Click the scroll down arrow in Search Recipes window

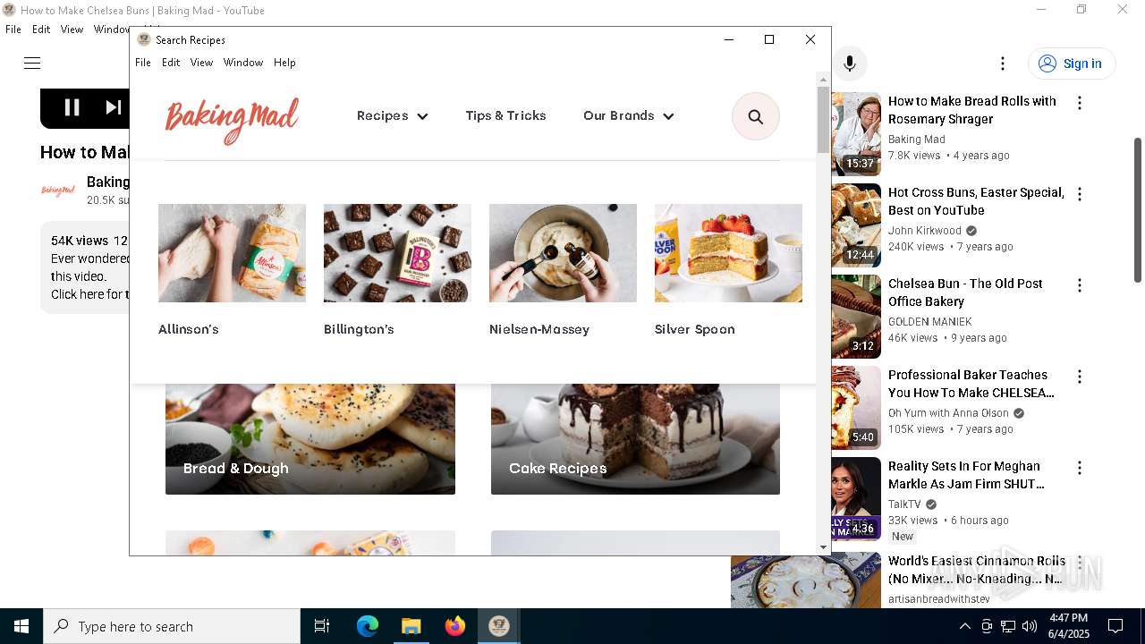coord(823,547)
